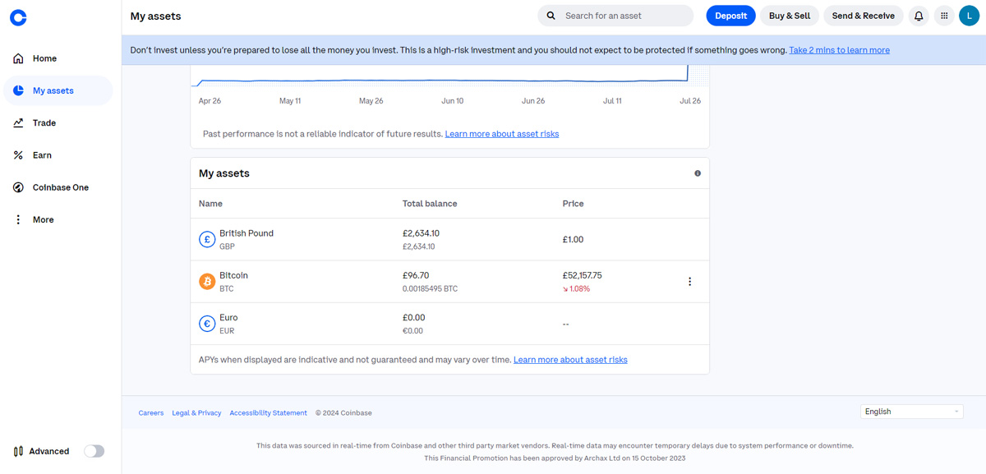Open the Bitcoin row options menu

coord(689,282)
